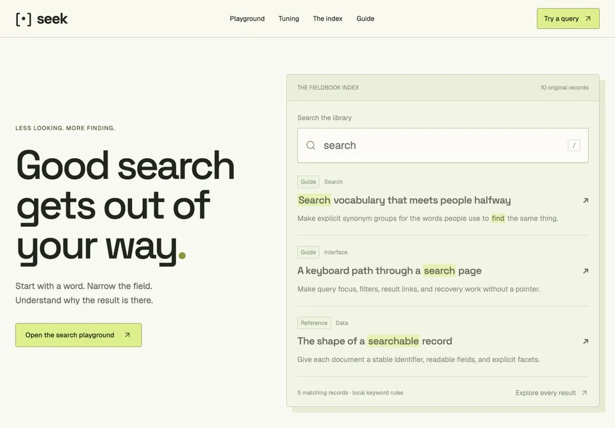Click the Interface category label
Screen dimensions: 615x428
[336, 252]
